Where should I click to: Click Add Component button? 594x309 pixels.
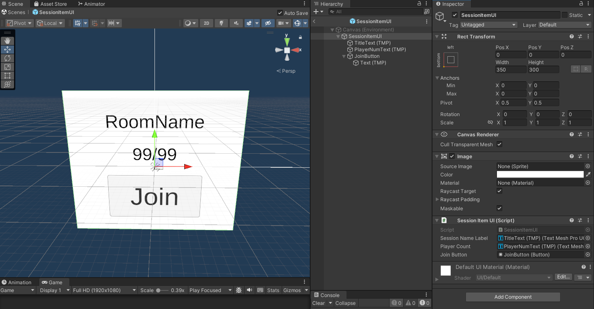point(513,297)
